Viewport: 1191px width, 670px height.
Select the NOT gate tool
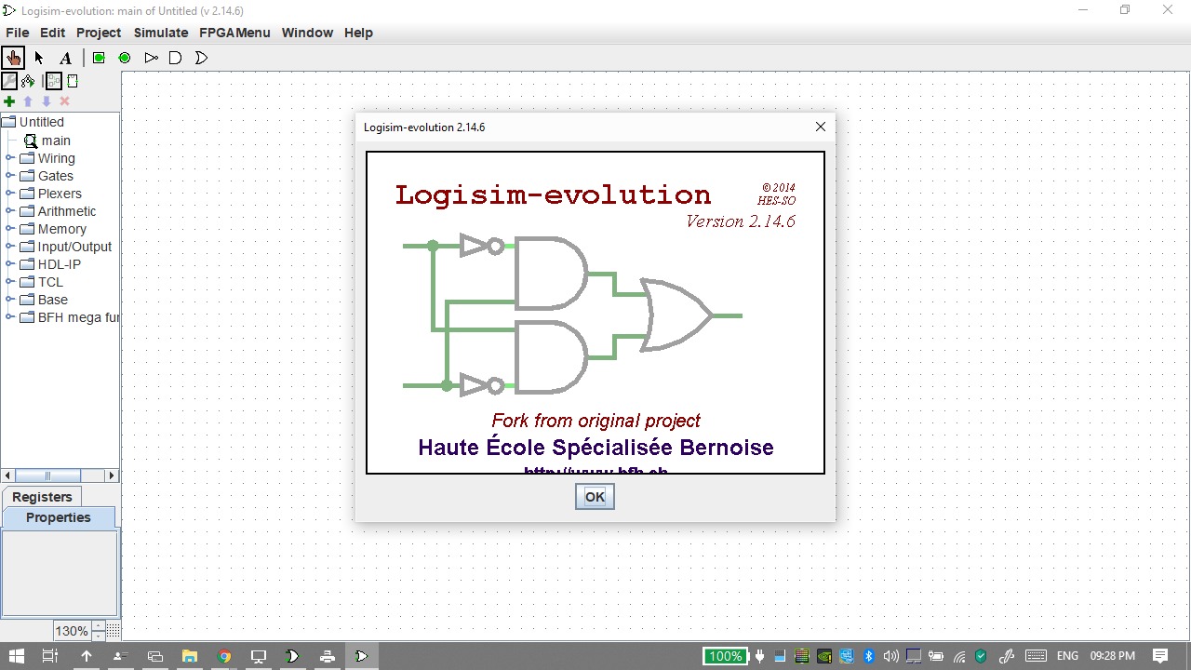click(x=151, y=58)
